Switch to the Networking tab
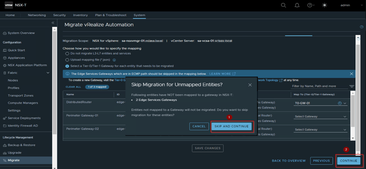 point(37,15)
